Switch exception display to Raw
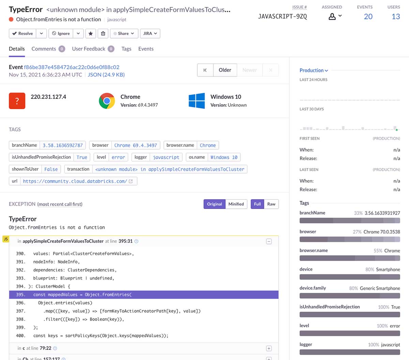 tap(271, 204)
